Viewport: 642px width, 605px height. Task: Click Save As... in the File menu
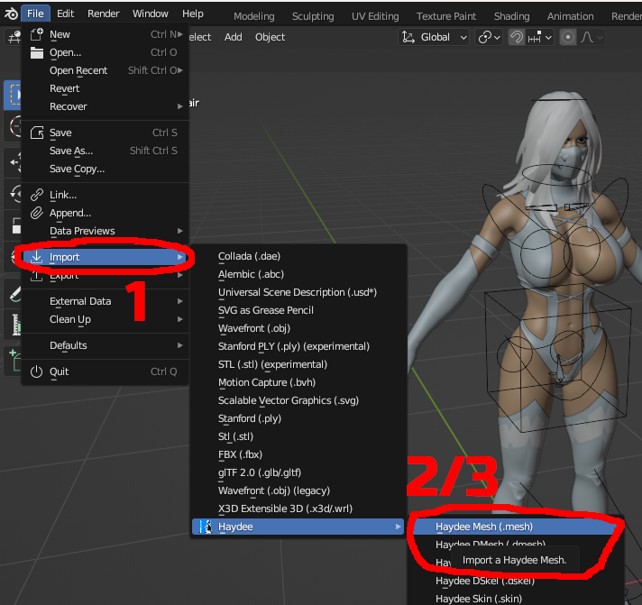[x=105, y=151]
